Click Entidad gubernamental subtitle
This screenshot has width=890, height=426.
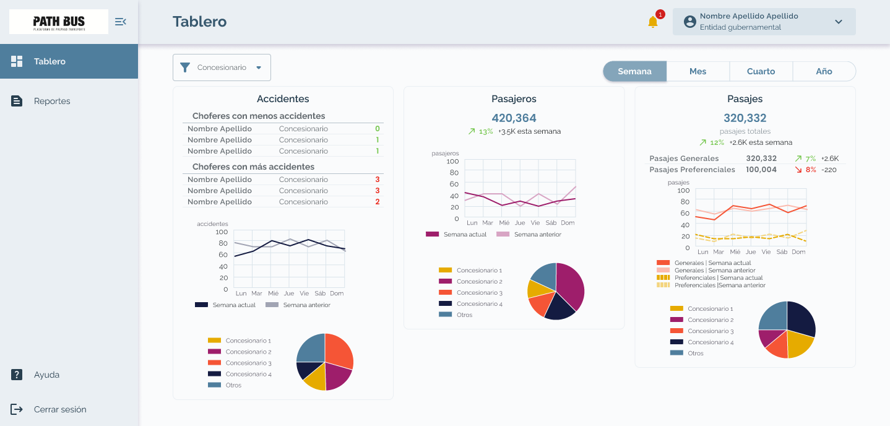click(x=740, y=27)
